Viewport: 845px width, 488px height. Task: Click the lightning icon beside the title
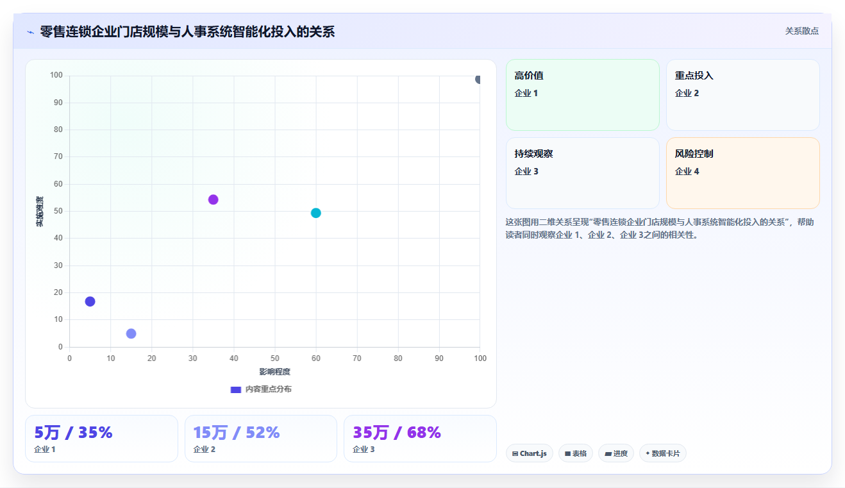tap(30, 32)
